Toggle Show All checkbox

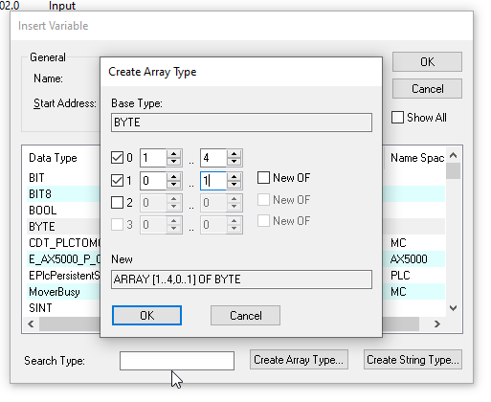pyautogui.click(x=397, y=118)
